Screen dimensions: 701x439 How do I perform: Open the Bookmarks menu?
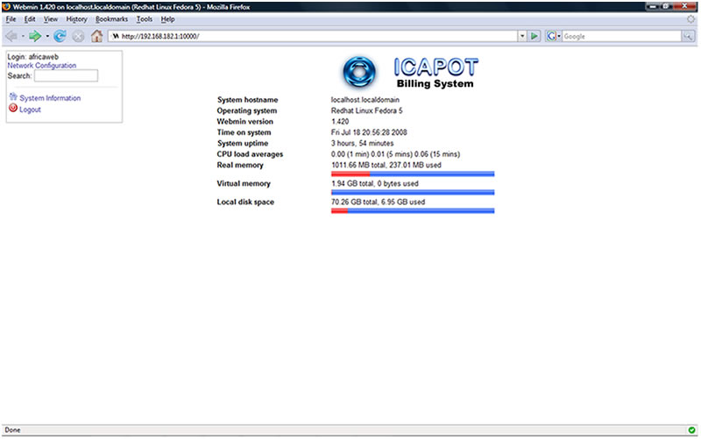[x=111, y=19]
